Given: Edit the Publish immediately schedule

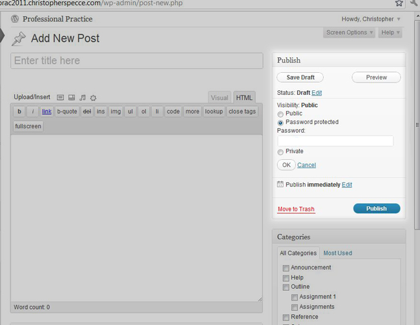Looking at the screenshot, I should (347, 184).
